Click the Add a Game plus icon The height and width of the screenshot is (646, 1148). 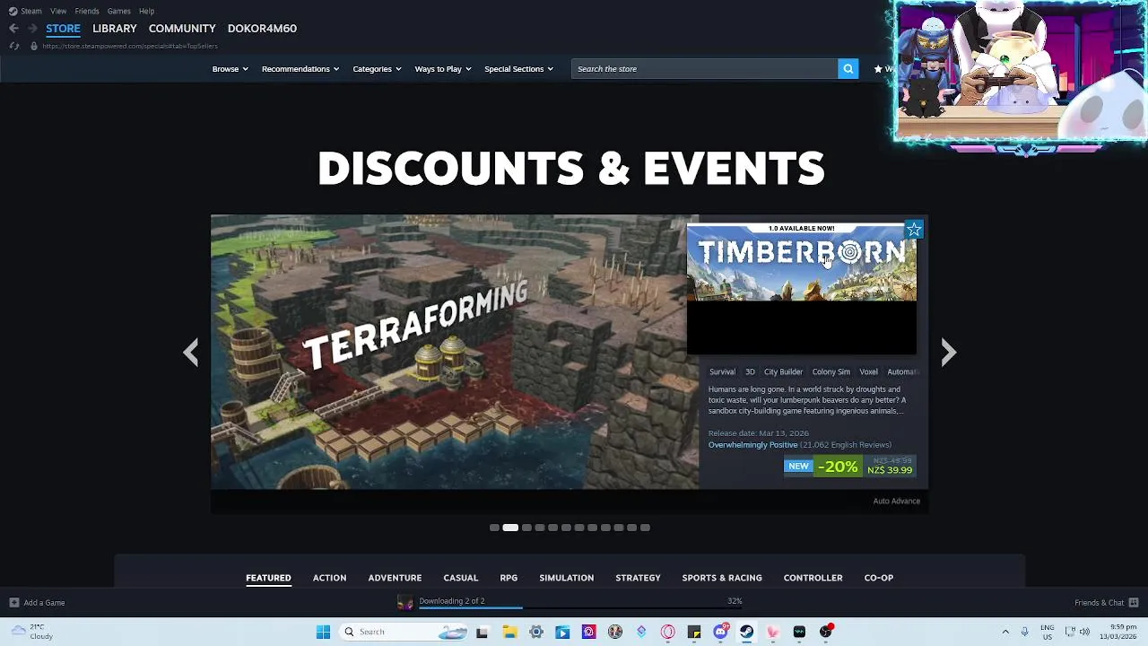(13, 603)
